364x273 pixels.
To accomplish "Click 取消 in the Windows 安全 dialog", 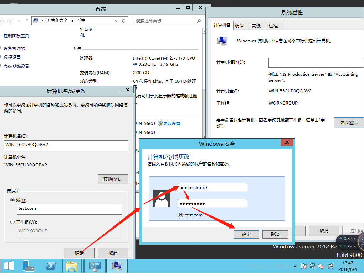I will [275, 235].
